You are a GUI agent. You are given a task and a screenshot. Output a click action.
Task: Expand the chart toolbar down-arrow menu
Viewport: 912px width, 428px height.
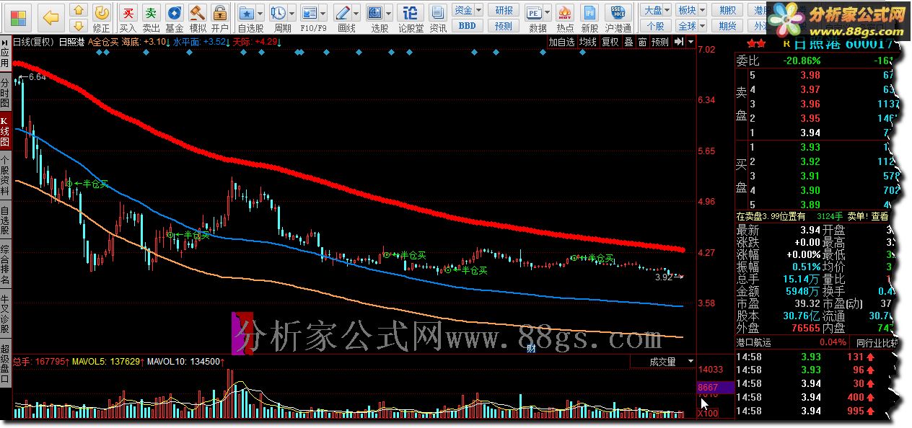pyautogui.click(x=691, y=42)
